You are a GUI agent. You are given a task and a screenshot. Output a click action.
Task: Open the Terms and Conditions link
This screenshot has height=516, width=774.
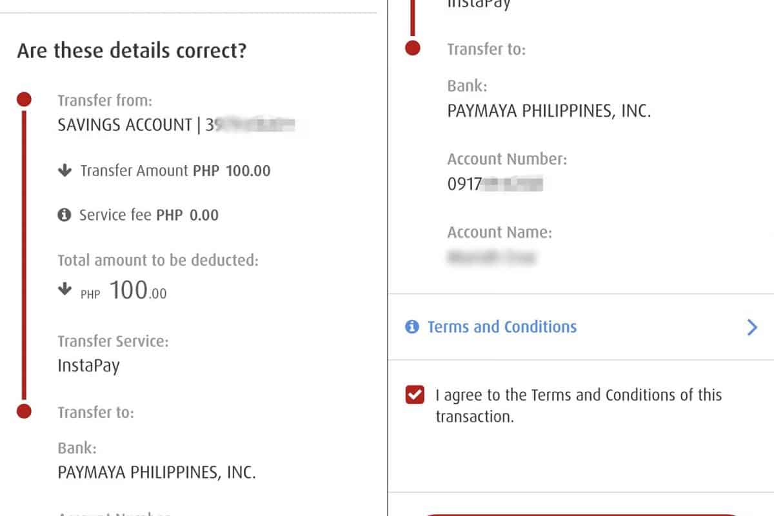tap(502, 327)
